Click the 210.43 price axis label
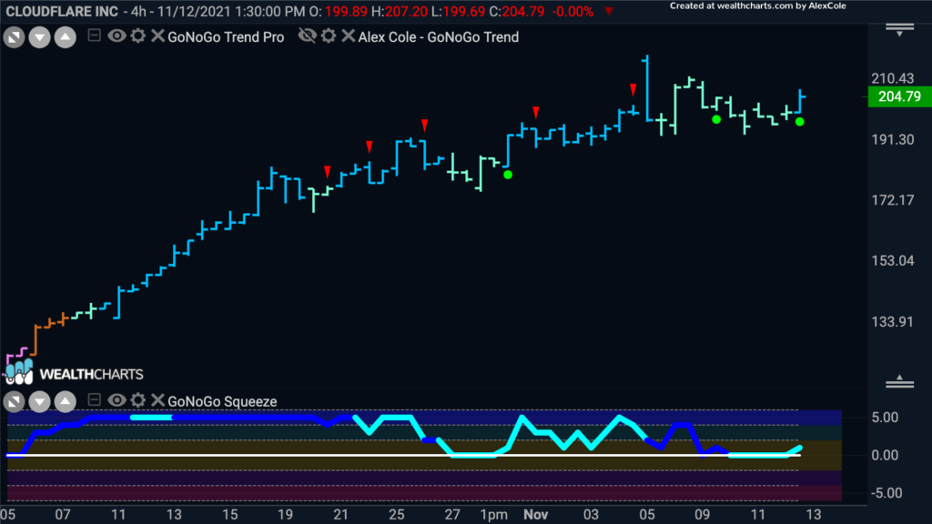Screen dimensions: 932x524 pos(893,78)
